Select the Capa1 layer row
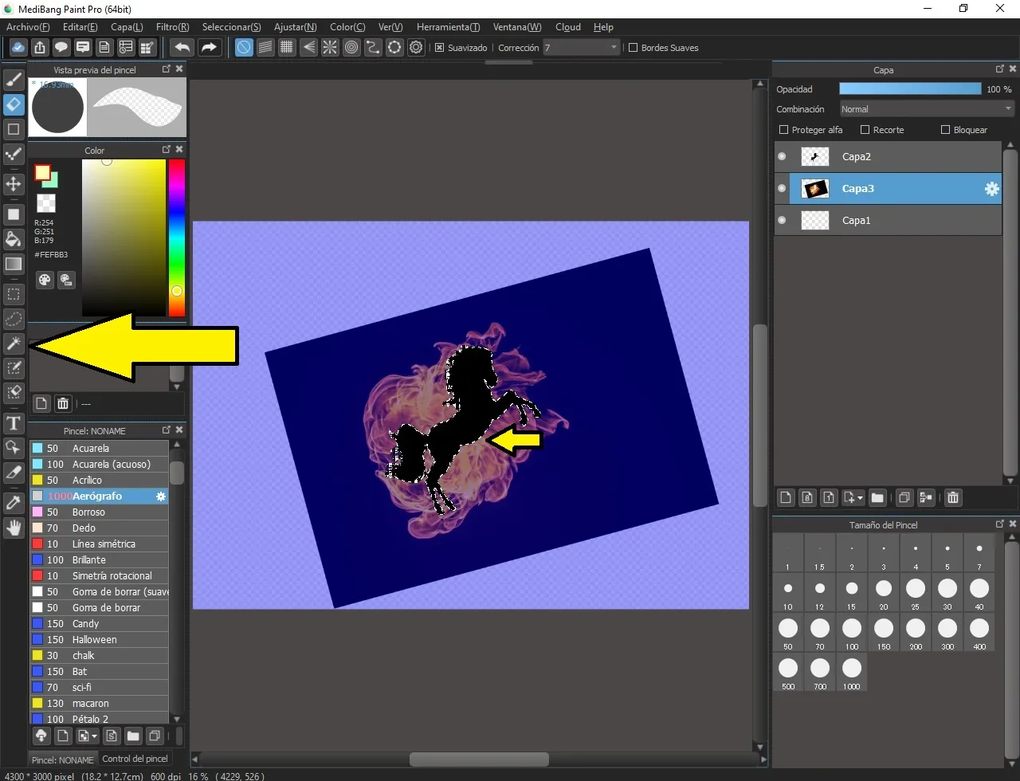The width and height of the screenshot is (1020, 781). (x=888, y=221)
